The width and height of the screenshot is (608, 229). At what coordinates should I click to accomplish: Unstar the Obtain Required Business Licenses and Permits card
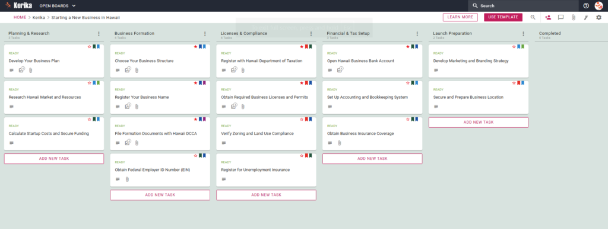pyautogui.click(x=302, y=83)
